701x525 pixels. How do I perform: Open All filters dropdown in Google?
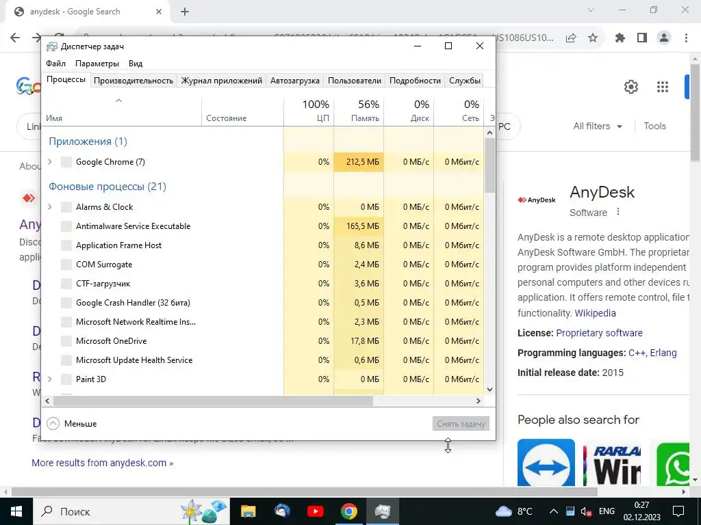click(x=598, y=126)
